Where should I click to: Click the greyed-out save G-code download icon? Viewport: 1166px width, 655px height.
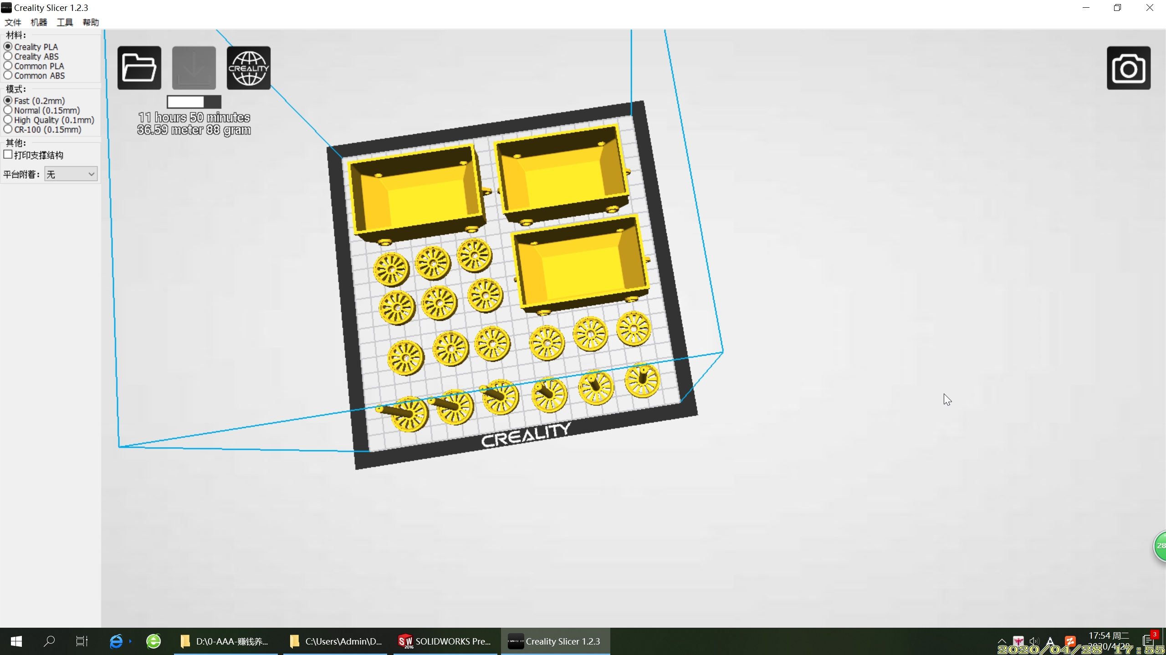[x=194, y=68]
